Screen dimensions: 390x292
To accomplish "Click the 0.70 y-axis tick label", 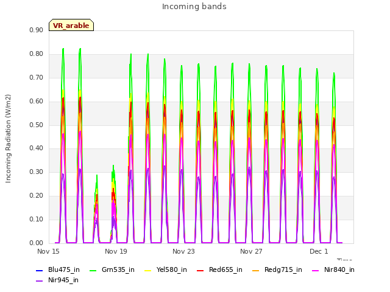I will 36,77.
